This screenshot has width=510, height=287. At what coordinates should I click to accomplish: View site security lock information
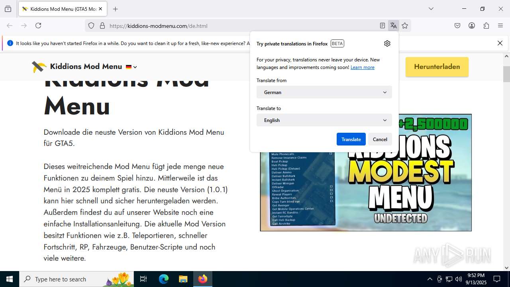coord(102,26)
